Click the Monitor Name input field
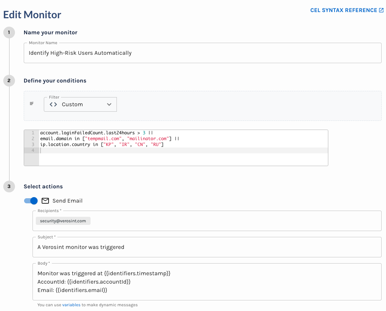The width and height of the screenshot is (386, 311). pyautogui.click(x=202, y=53)
